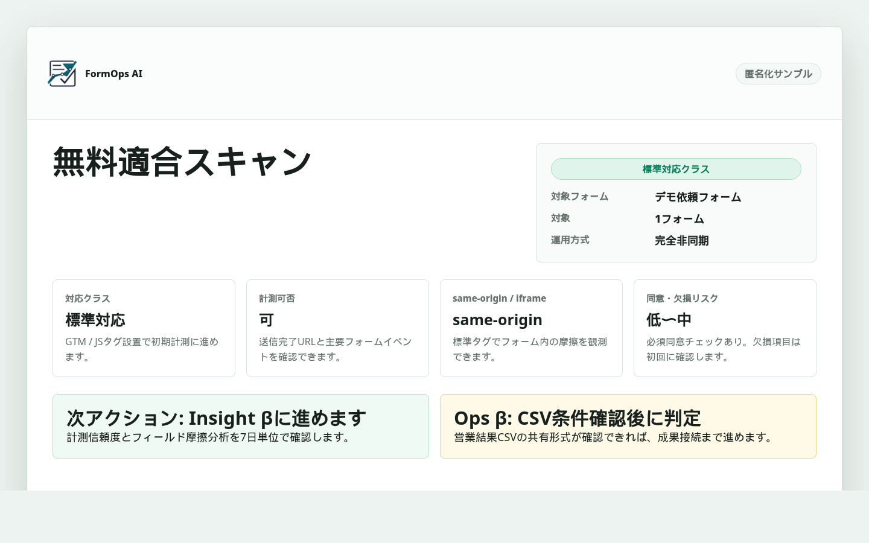This screenshot has width=869, height=543.
Task: Click the GTM / JSタグ設置 description text
Action: click(x=142, y=349)
